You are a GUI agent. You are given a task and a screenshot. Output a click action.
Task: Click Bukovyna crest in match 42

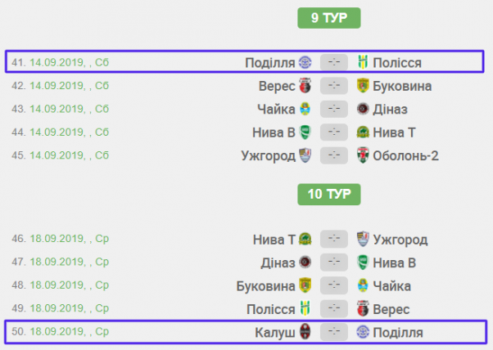point(363,86)
